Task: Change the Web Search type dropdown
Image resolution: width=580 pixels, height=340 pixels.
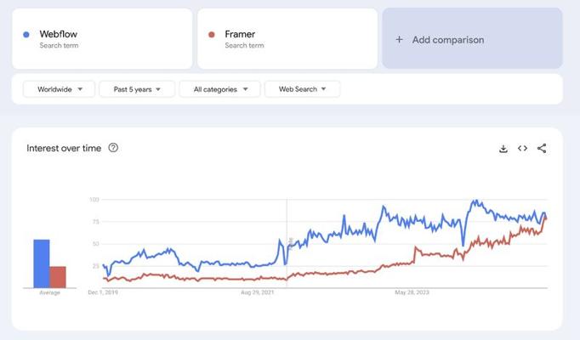Action: pos(302,89)
